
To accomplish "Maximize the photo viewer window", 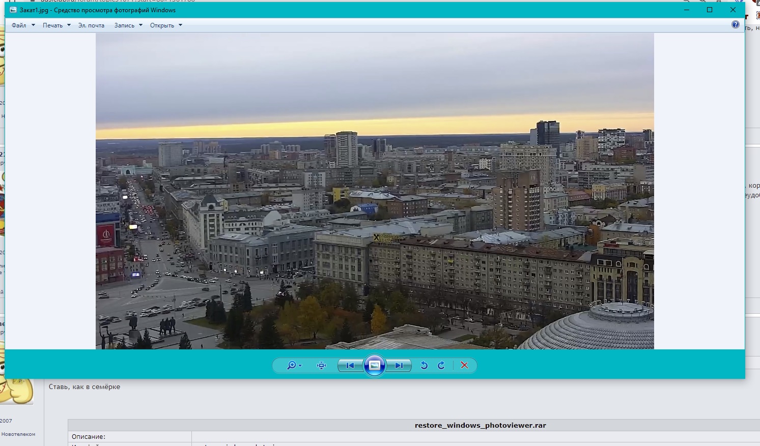I will coord(710,10).
